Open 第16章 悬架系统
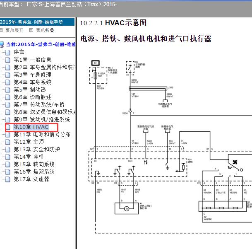Viewport: 252px width, 249px height. (34, 172)
